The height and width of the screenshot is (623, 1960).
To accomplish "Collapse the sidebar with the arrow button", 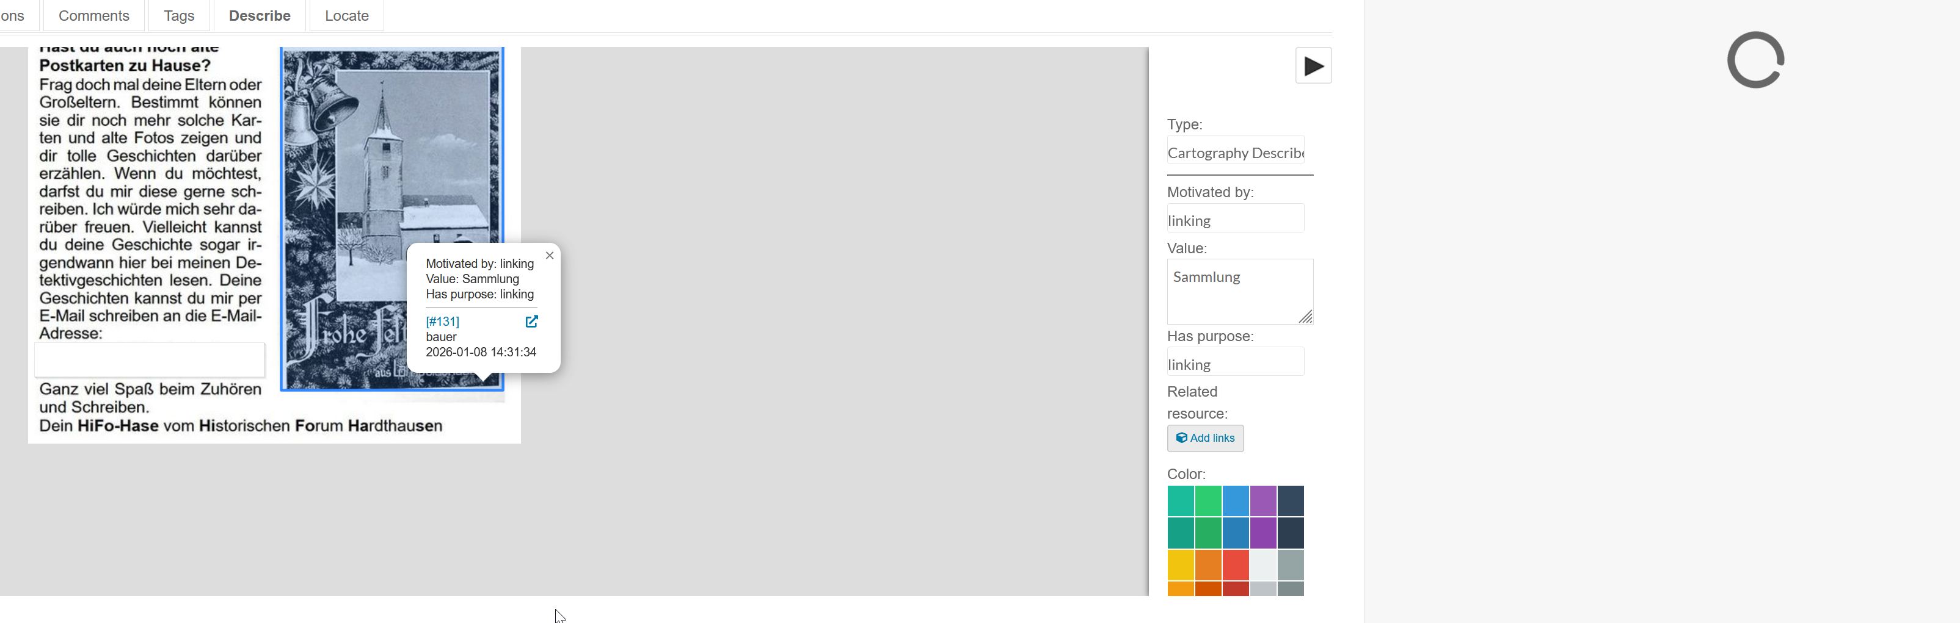I will [x=1313, y=66].
